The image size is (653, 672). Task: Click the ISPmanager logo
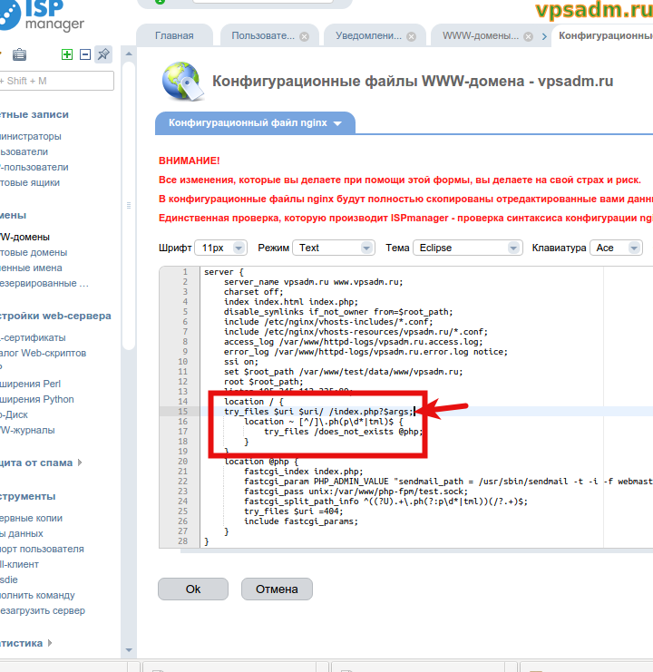44,15
